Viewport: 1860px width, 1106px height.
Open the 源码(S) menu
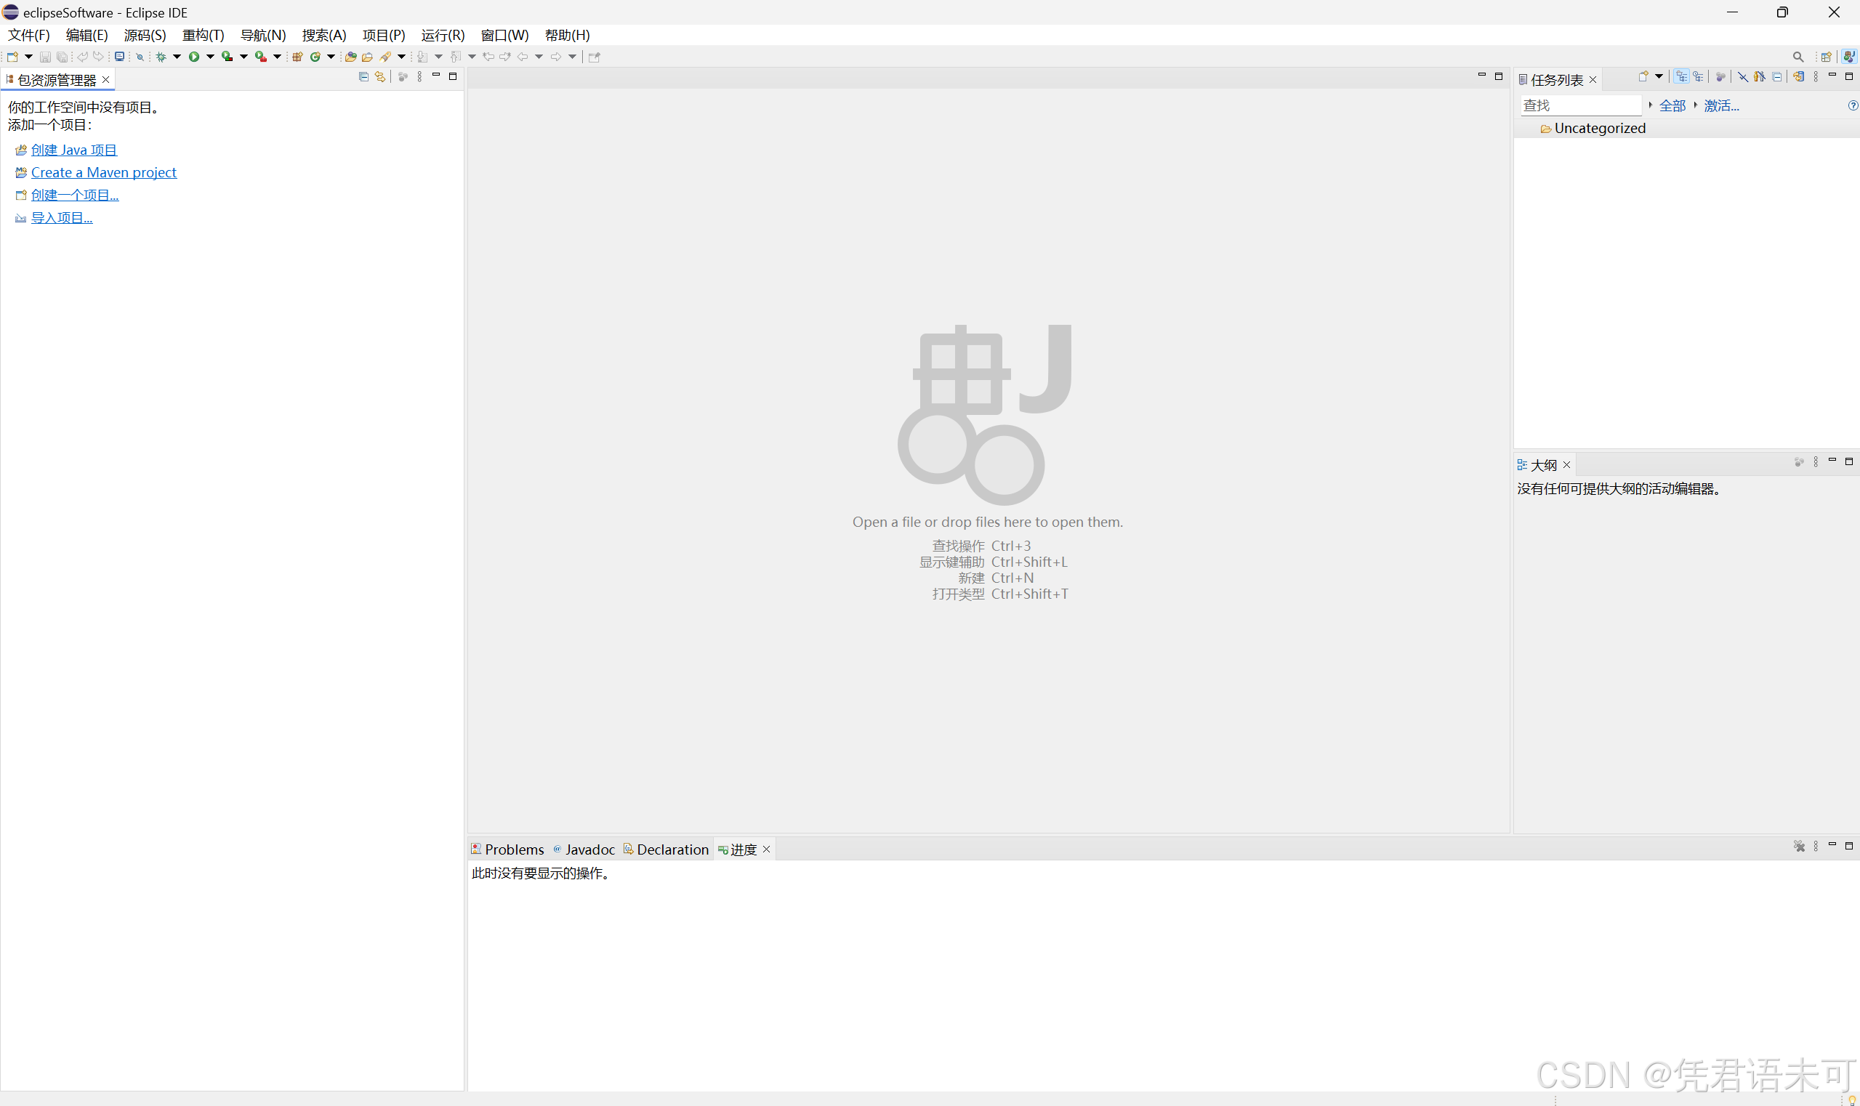145,35
